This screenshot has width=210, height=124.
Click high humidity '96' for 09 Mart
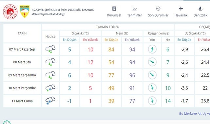tap(132, 75)
